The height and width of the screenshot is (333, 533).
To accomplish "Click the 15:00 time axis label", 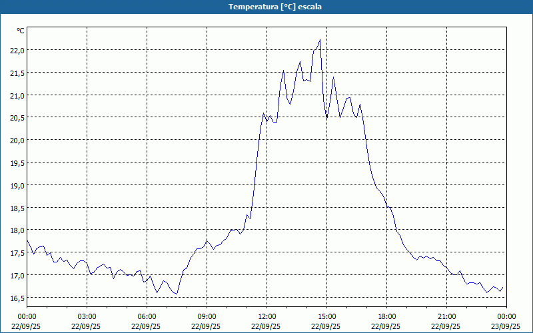I will 326,316.
